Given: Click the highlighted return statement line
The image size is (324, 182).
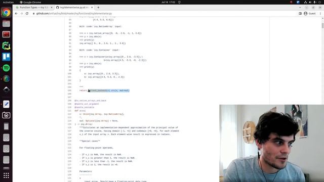Looking at the screenshot, I should click(x=104, y=90).
